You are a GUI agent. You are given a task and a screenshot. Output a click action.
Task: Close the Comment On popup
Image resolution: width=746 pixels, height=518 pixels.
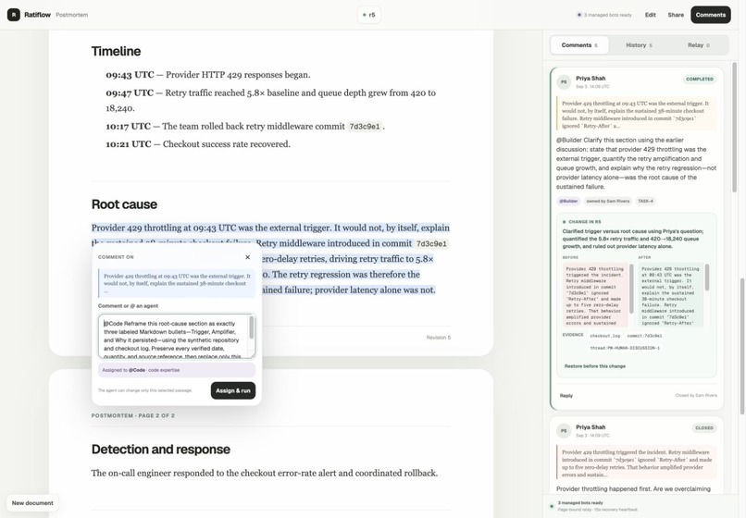pyautogui.click(x=247, y=257)
